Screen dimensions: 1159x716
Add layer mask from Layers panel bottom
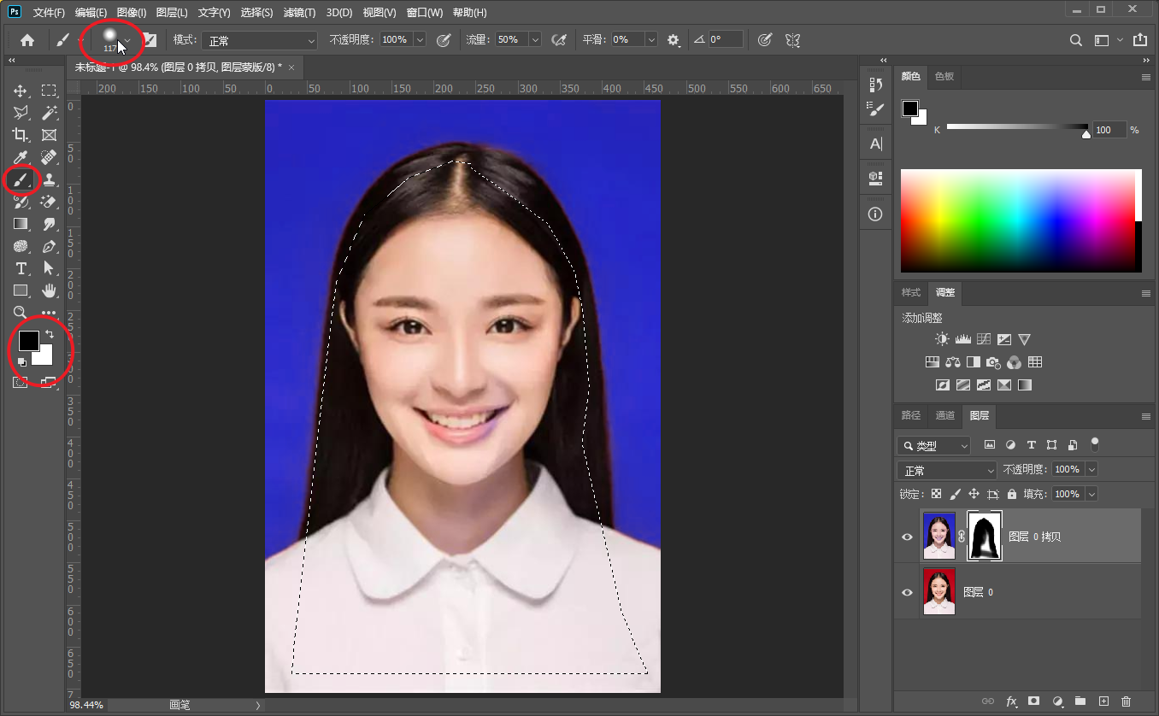[x=1033, y=701]
